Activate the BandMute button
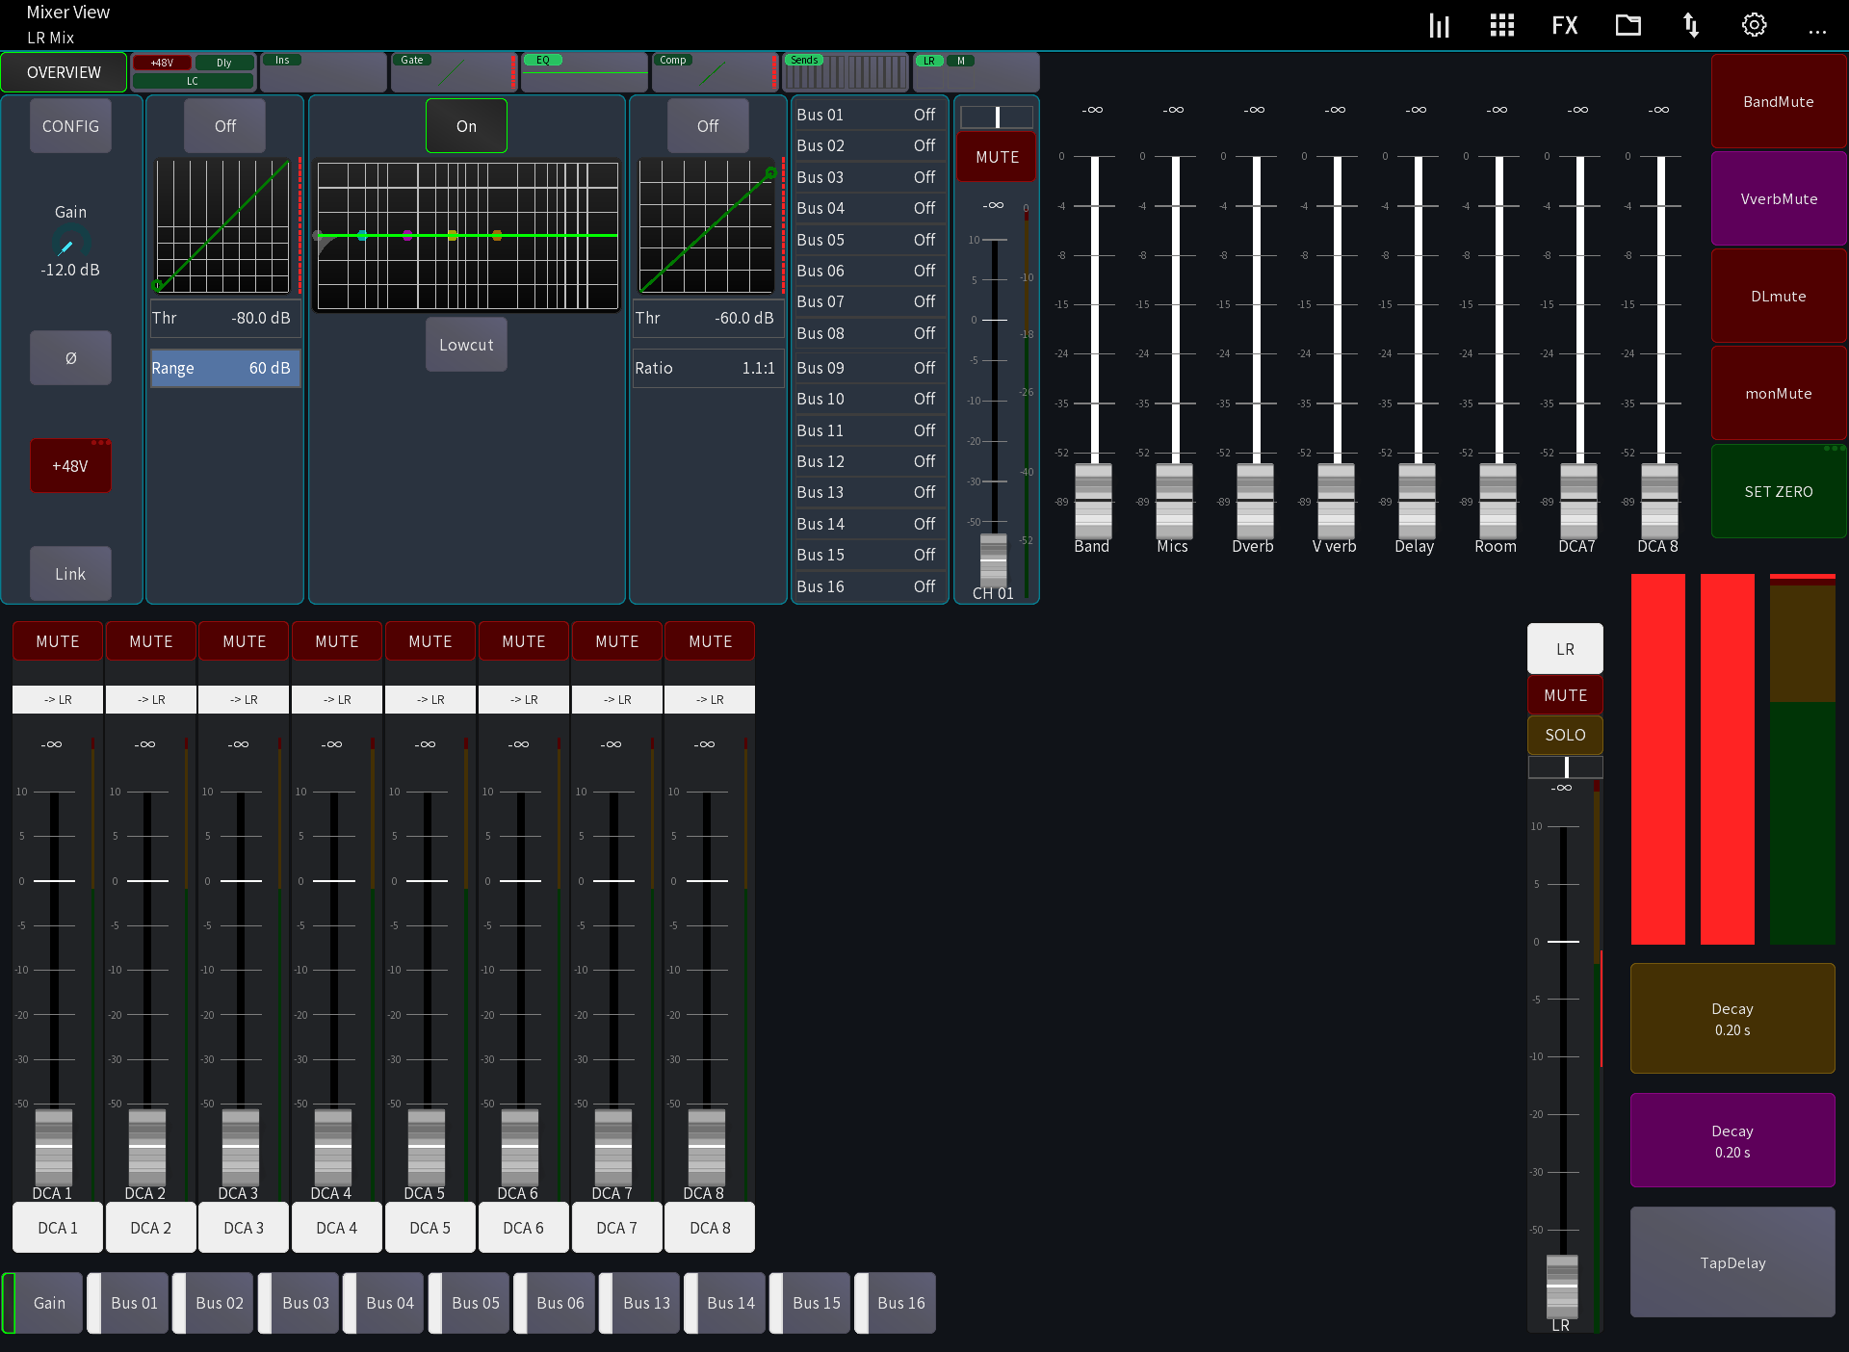 [1779, 101]
